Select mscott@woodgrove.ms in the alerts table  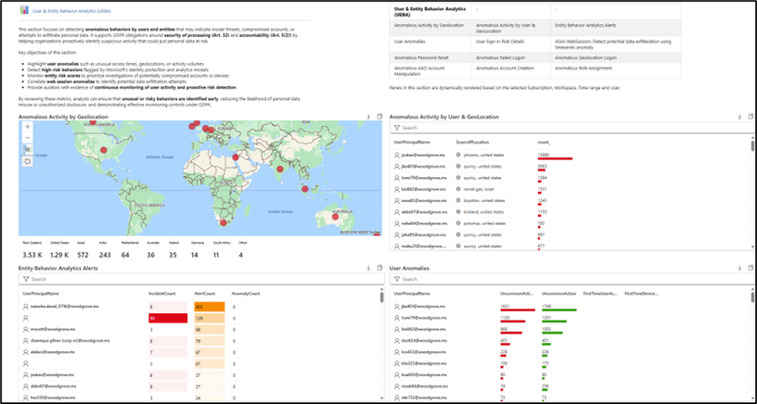(53, 329)
